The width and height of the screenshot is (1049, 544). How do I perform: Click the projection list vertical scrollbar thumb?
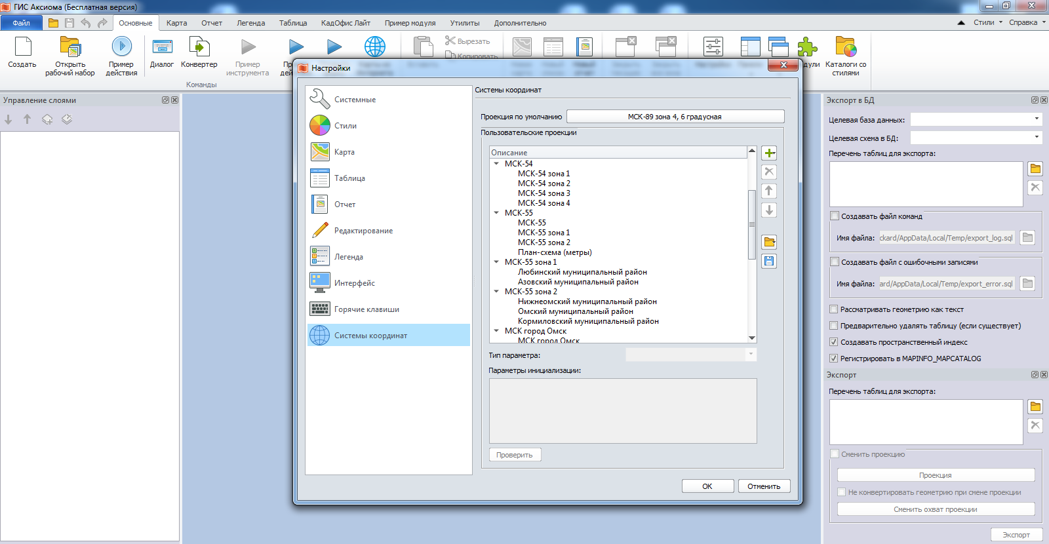pyautogui.click(x=752, y=224)
